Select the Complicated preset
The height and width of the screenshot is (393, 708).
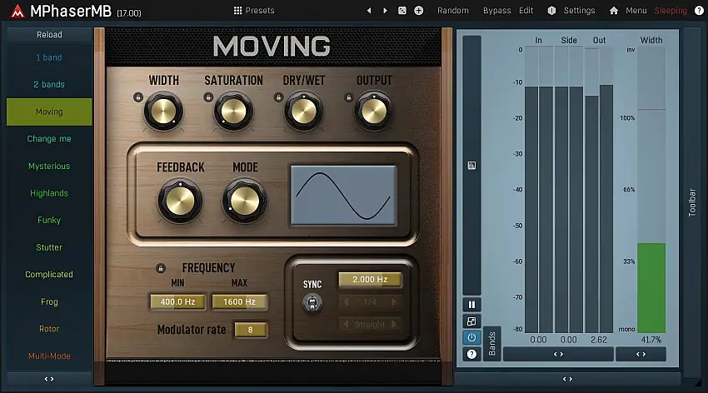coord(49,274)
